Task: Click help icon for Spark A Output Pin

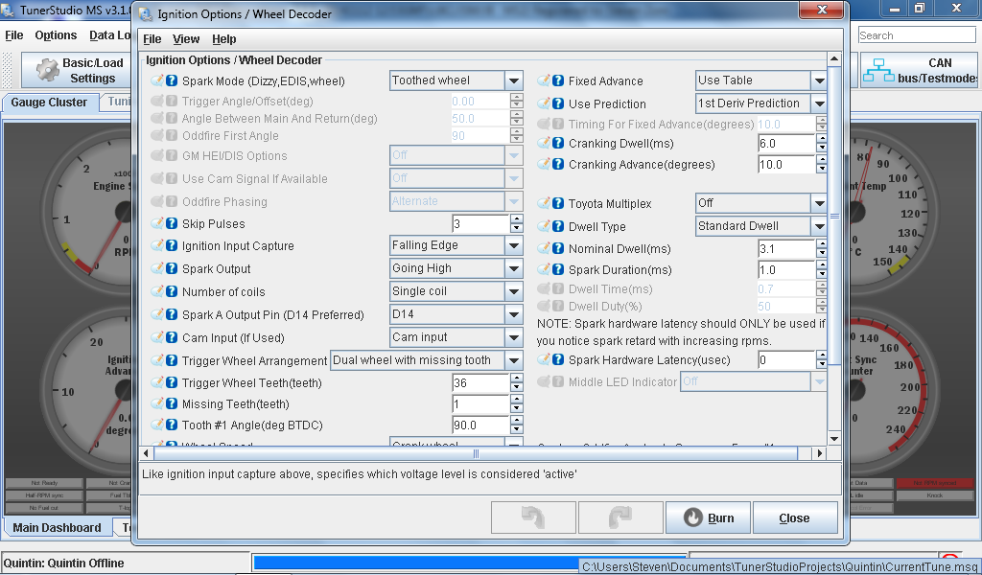Action: click(172, 314)
